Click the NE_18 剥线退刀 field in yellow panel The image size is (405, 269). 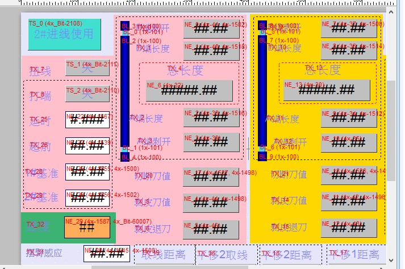point(348,229)
